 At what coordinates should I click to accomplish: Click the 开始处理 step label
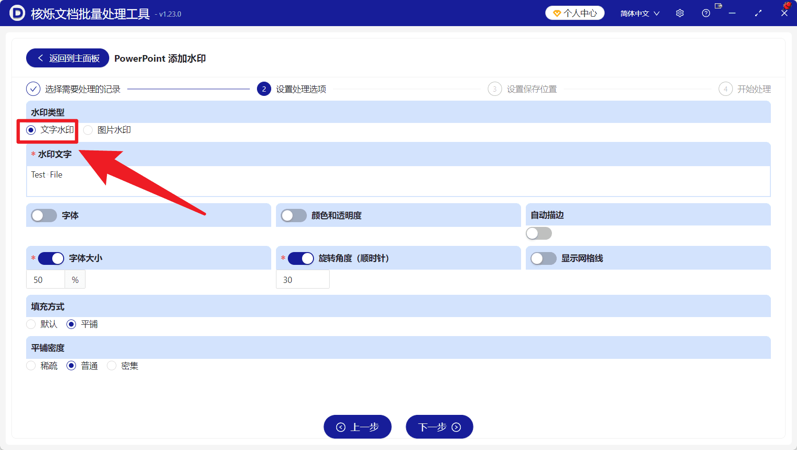(754, 89)
